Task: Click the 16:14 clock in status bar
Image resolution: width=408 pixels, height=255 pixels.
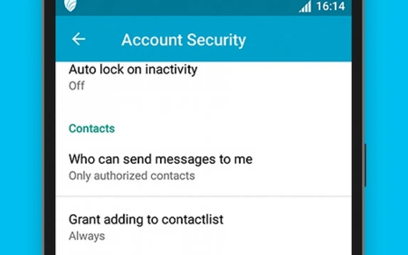Action: click(x=330, y=6)
